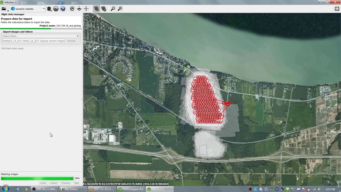Viewport: 341px width, 192px height.
Task: Switch to the 2017-11-20 taskbar window
Action: tap(102, 189)
